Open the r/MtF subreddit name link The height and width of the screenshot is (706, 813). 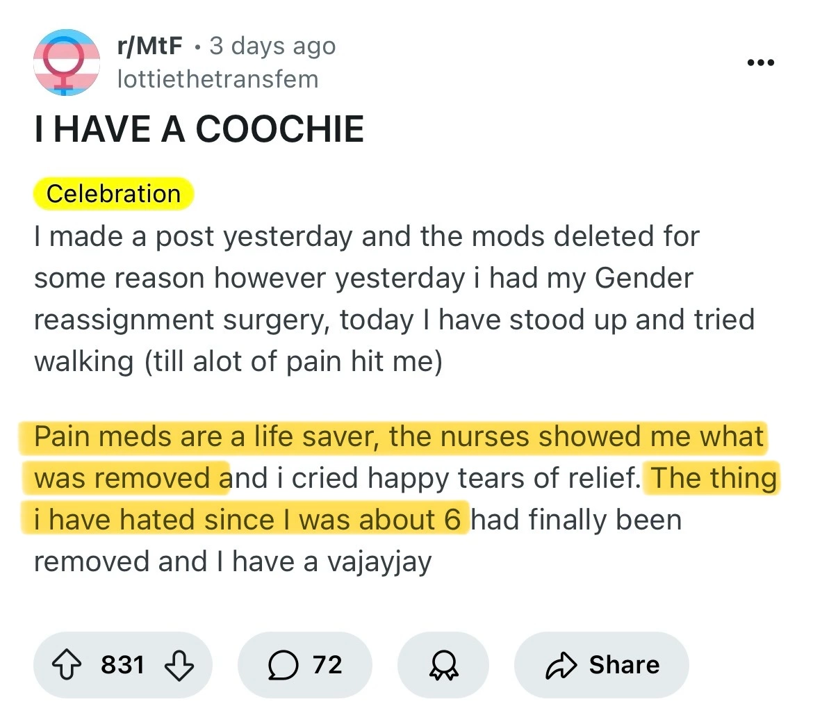tap(150, 47)
